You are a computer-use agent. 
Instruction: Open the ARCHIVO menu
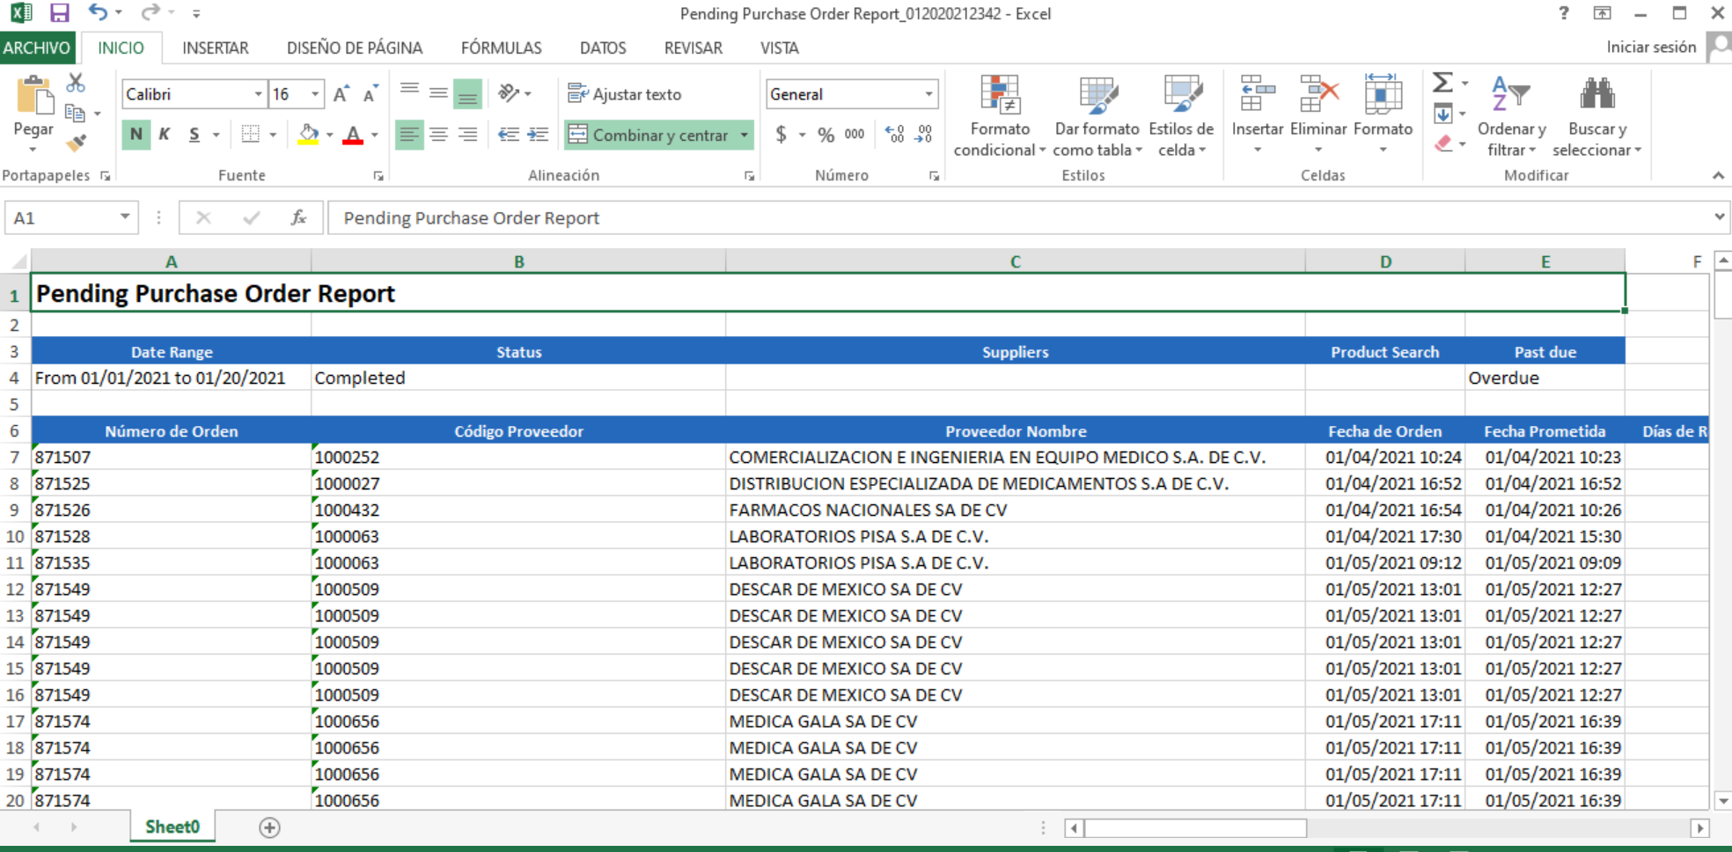[37, 48]
